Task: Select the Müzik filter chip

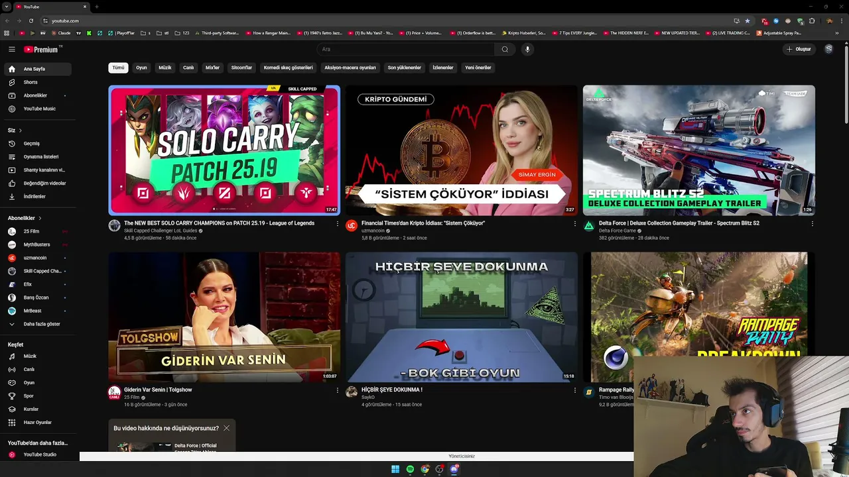Action: pyautogui.click(x=165, y=68)
